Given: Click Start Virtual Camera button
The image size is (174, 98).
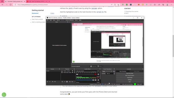Looking at the screenshot, I should click(x=130, y=75).
